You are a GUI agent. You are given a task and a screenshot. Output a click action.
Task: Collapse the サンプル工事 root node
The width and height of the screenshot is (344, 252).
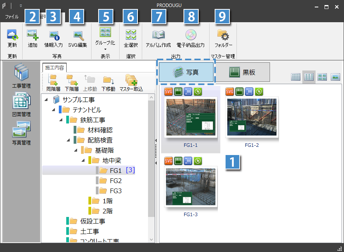[x=47, y=100]
